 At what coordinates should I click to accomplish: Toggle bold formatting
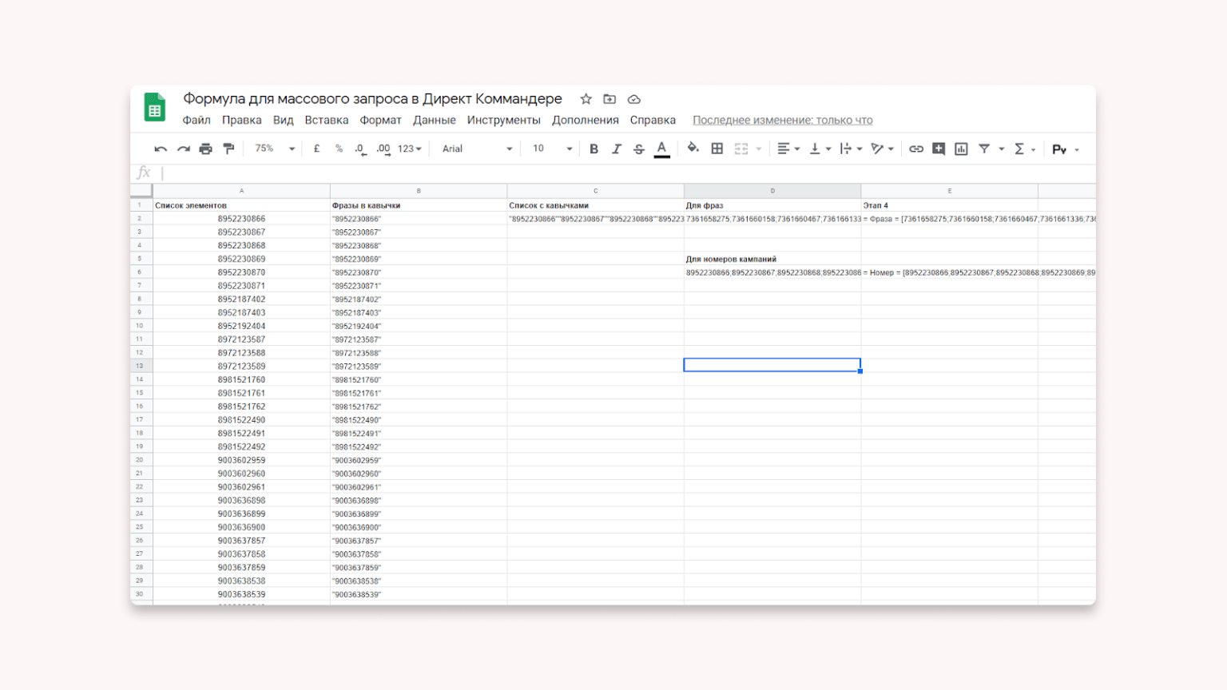click(x=594, y=149)
